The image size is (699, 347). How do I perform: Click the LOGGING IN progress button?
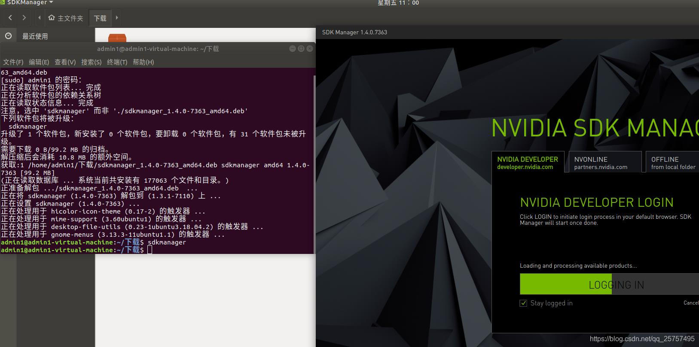[x=610, y=284]
